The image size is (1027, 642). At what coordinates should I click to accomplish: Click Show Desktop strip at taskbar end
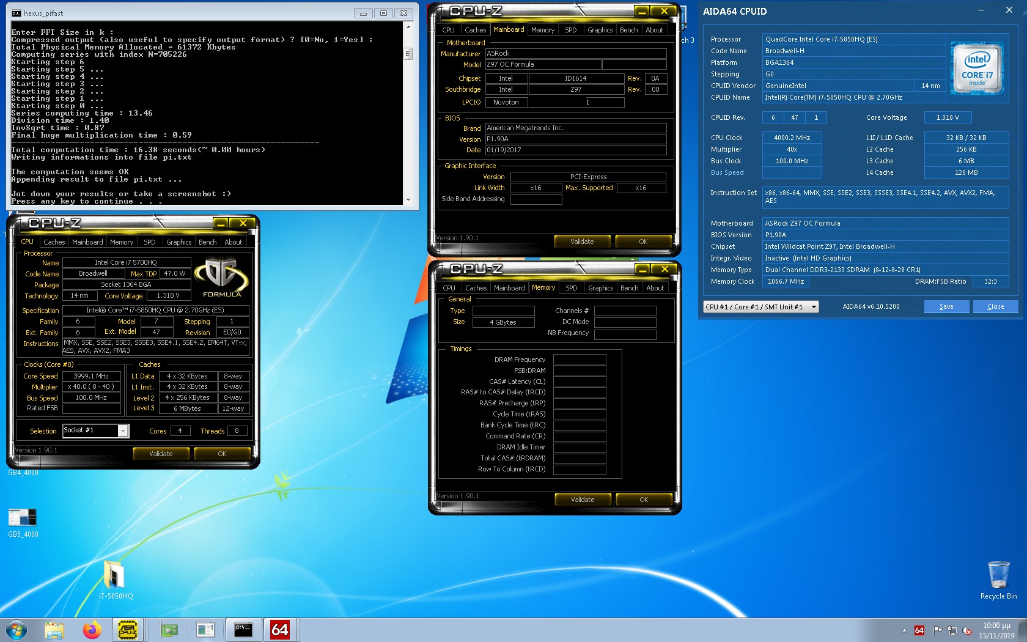[x=1023, y=630]
